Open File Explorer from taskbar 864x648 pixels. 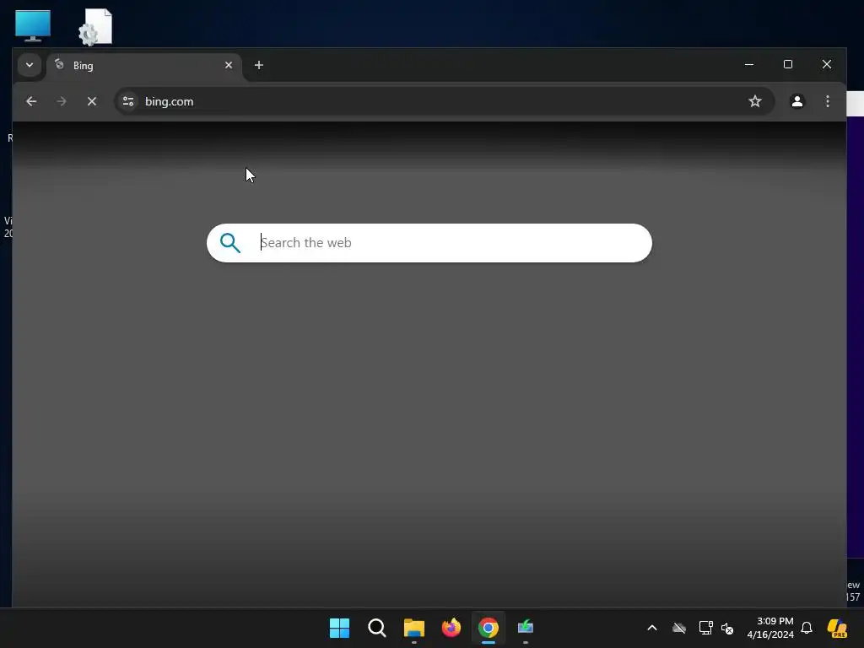(413, 628)
